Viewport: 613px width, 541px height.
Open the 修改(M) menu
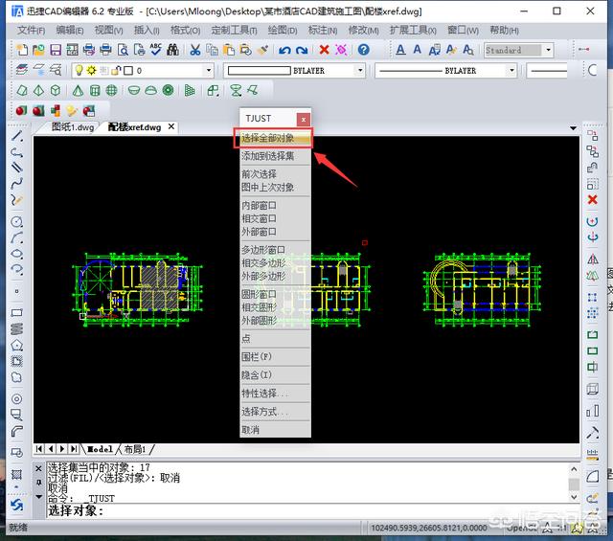click(x=363, y=30)
